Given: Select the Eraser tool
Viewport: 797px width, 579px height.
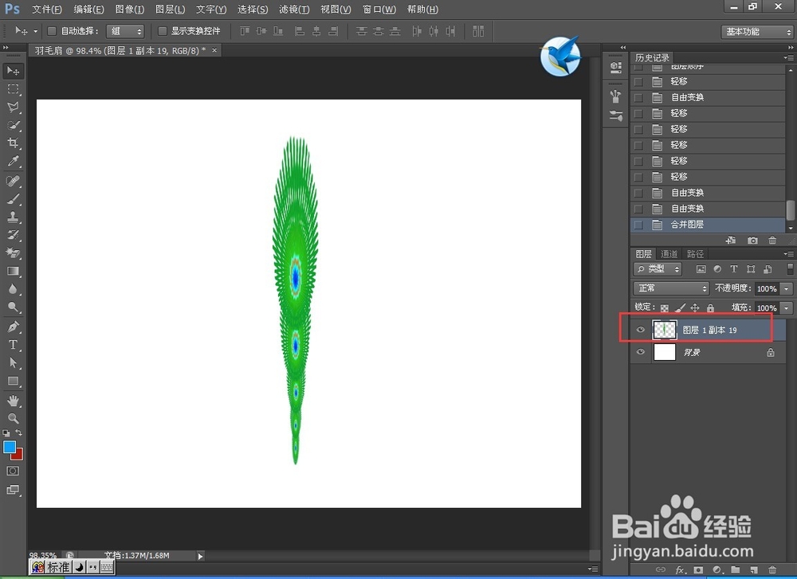Looking at the screenshot, I should pos(14,252).
